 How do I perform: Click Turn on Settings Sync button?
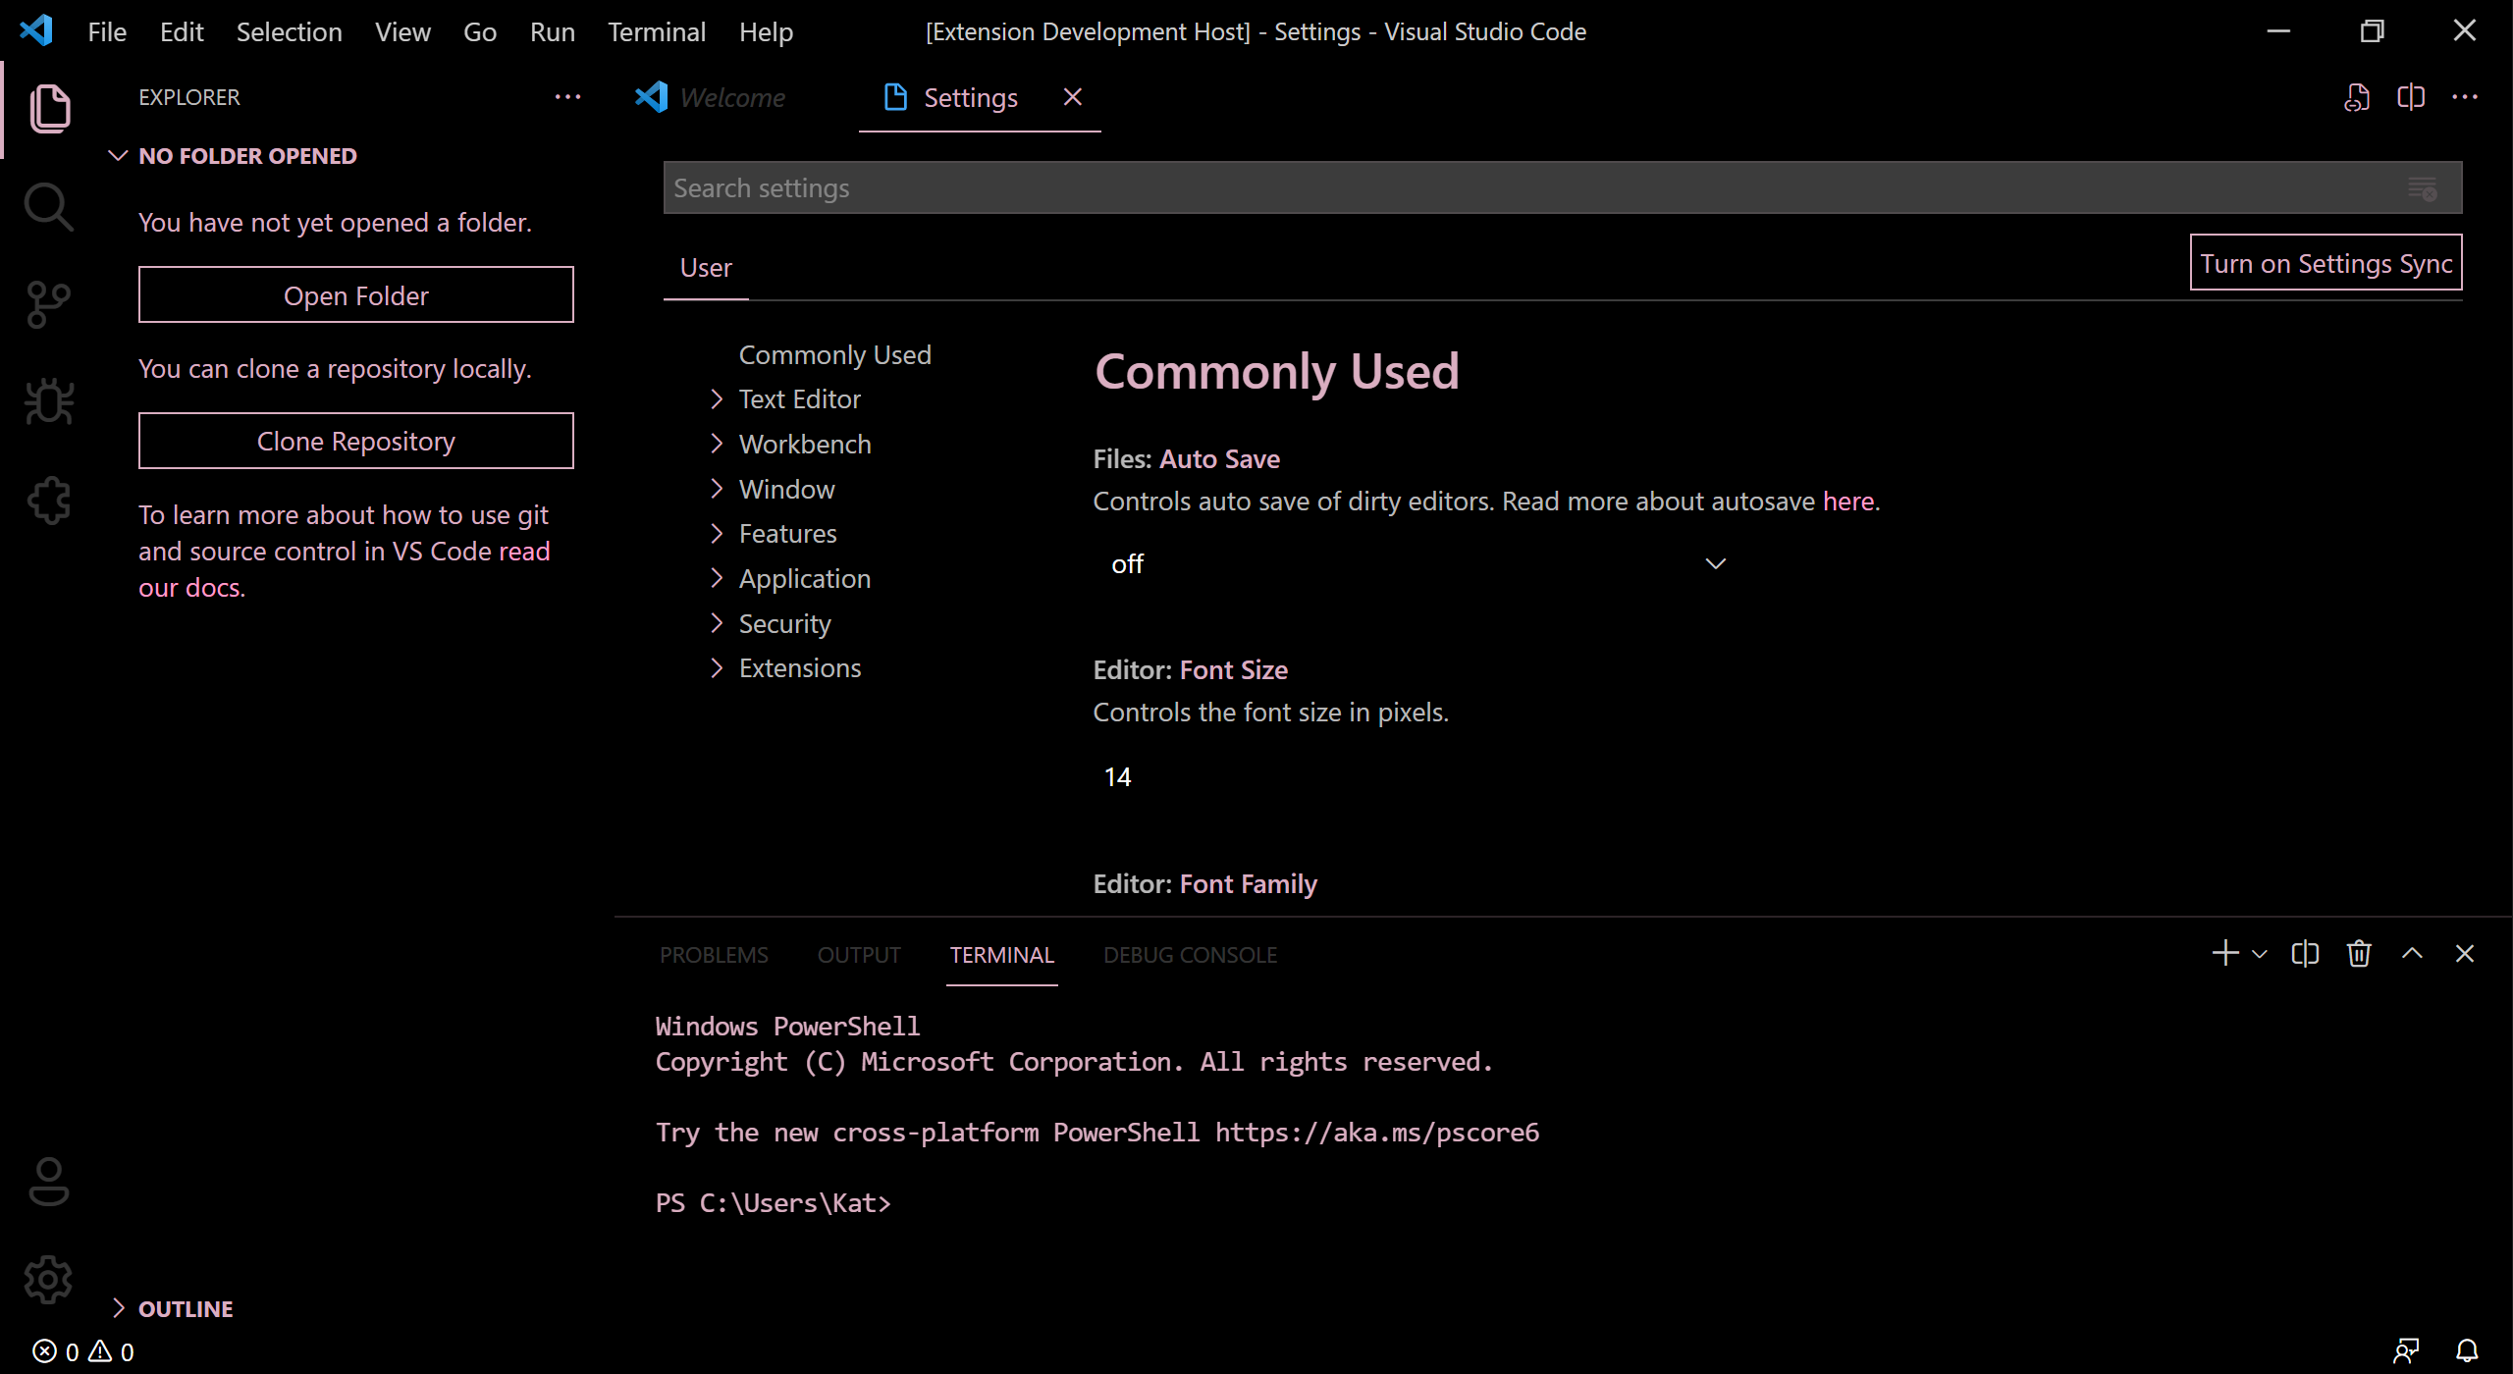point(2325,263)
